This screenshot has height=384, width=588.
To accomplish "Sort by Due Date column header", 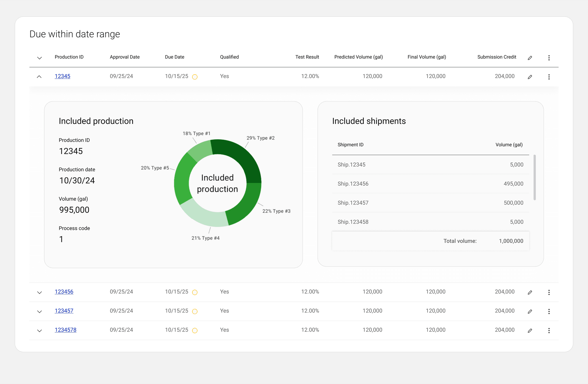I will [x=175, y=57].
